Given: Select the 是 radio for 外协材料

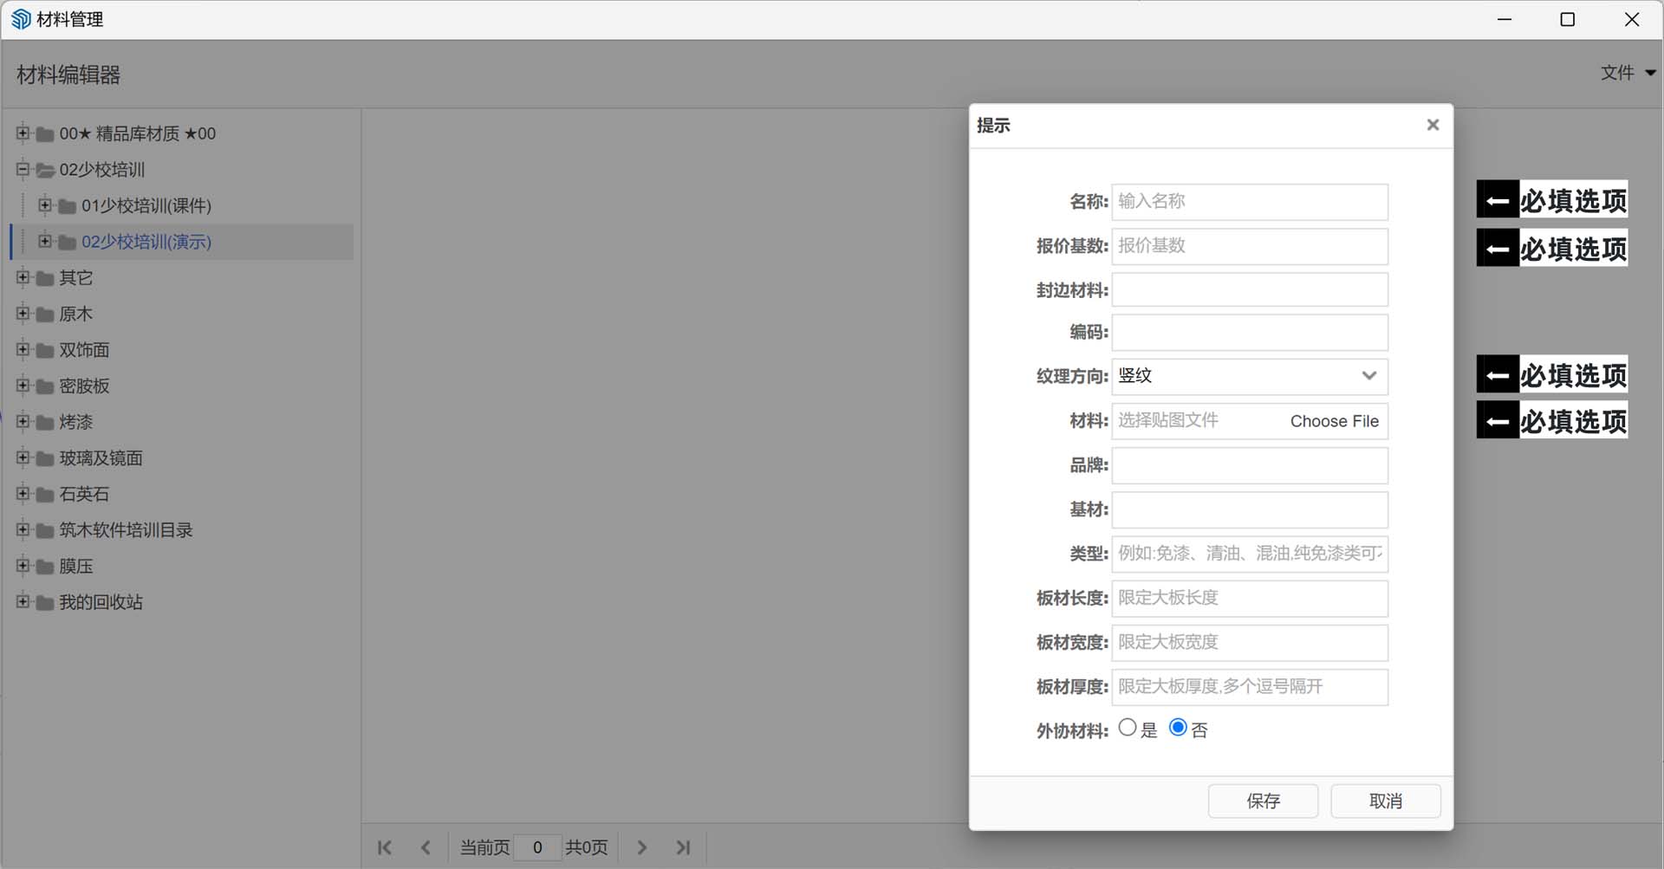Looking at the screenshot, I should tap(1127, 727).
